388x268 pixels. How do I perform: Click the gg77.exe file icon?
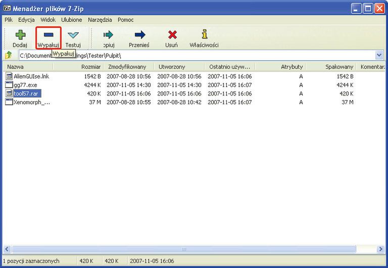[x=9, y=85]
